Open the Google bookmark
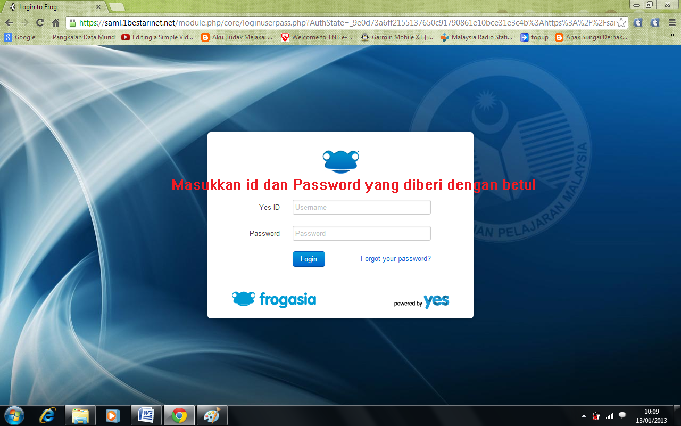Screen dimensions: 681x426 20,37
